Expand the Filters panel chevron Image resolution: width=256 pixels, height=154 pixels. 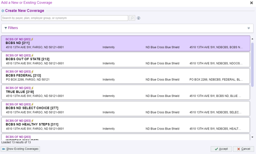248,28
